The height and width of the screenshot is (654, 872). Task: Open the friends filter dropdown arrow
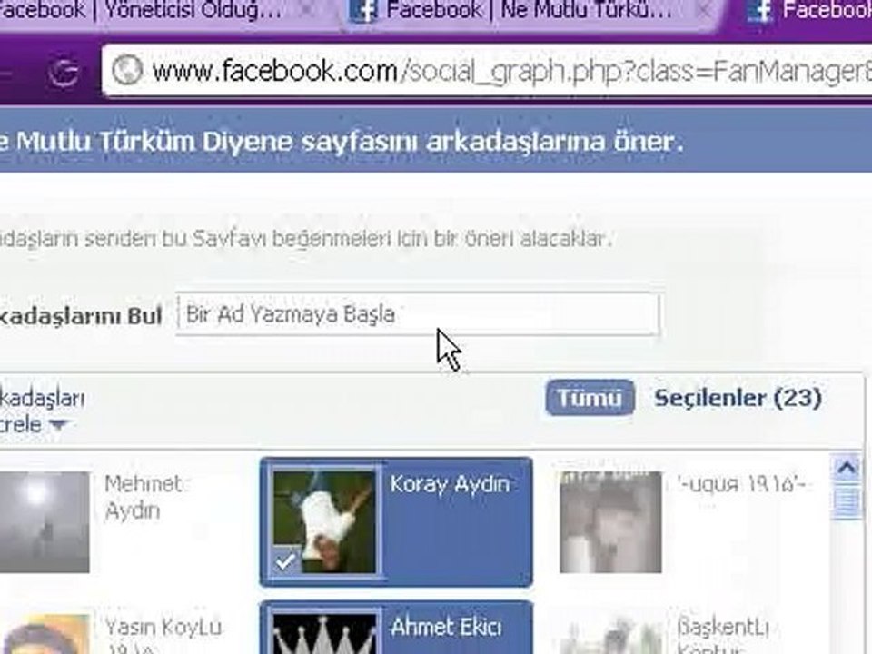(x=58, y=425)
